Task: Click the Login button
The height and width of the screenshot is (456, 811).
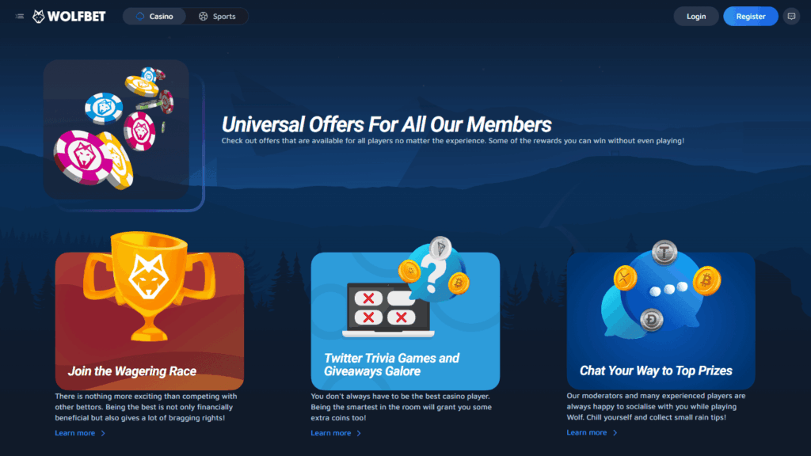Action: pos(695,16)
